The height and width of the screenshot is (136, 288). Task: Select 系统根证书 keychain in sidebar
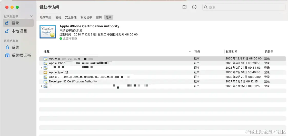click(x=18, y=55)
